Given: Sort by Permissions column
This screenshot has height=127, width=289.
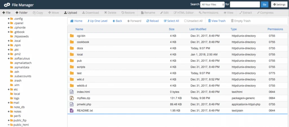Looking at the screenshot, I should pos(275,29).
